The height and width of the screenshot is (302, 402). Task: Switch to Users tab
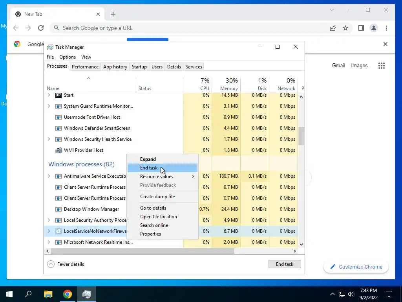pyautogui.click(x=157, y=67)
